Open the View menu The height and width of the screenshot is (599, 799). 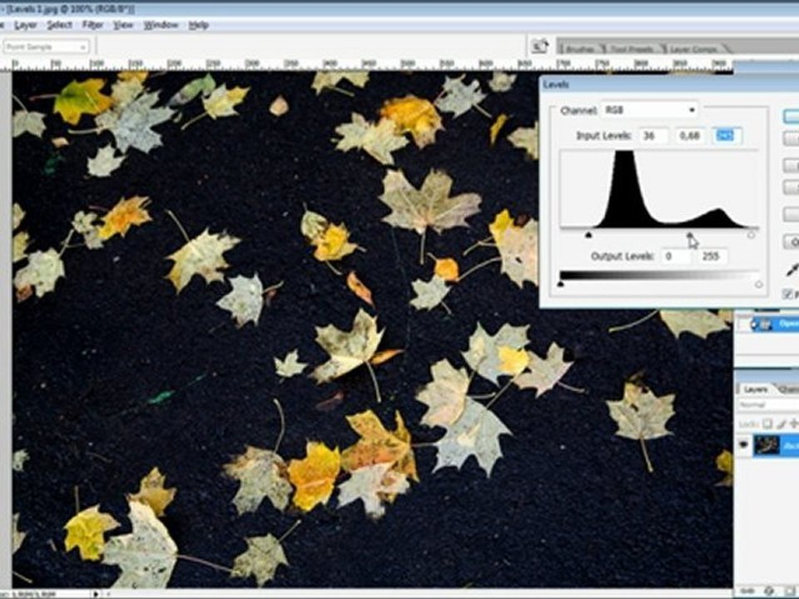[123, 25]
